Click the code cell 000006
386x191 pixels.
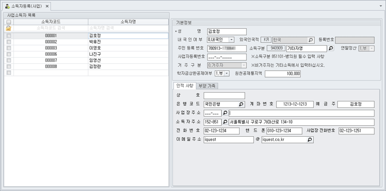[x=51, y=54]
